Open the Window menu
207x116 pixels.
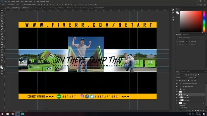pos(43,1)
